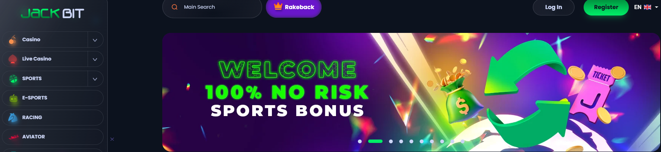Screen dimensions: 661x152
Task: Open the RACING menu item
Action: (53, 118)
